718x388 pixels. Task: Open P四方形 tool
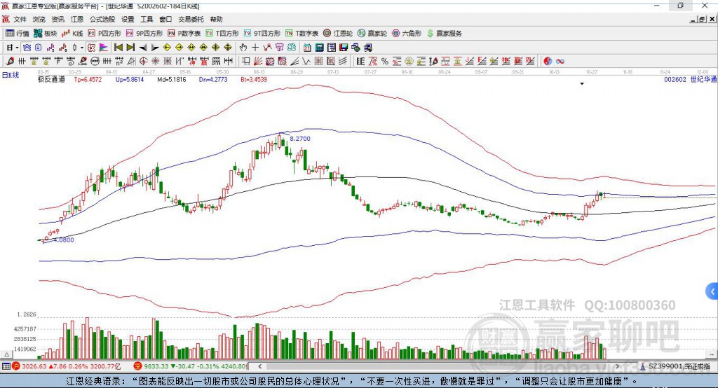pos(104,34)
